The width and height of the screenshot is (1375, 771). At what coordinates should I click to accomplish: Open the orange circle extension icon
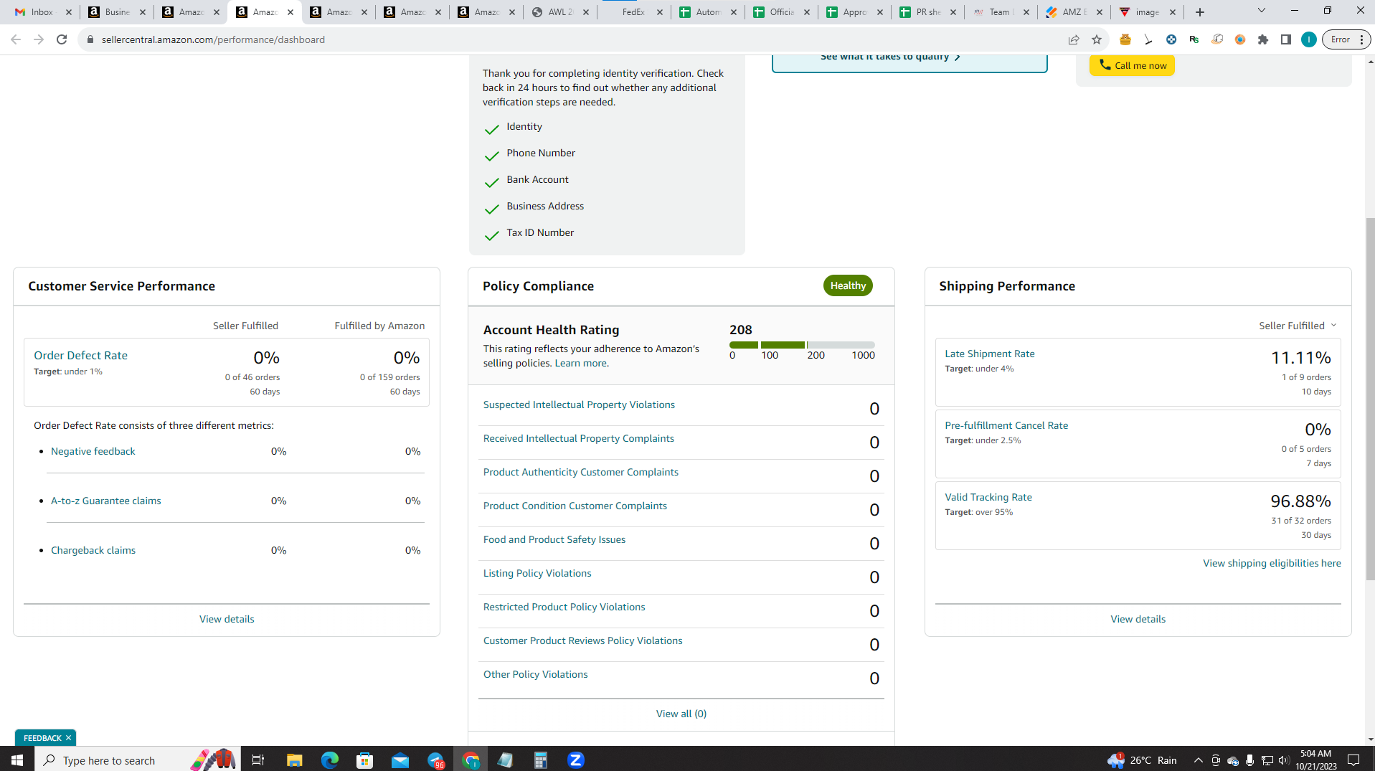[x=1240, y=39]
